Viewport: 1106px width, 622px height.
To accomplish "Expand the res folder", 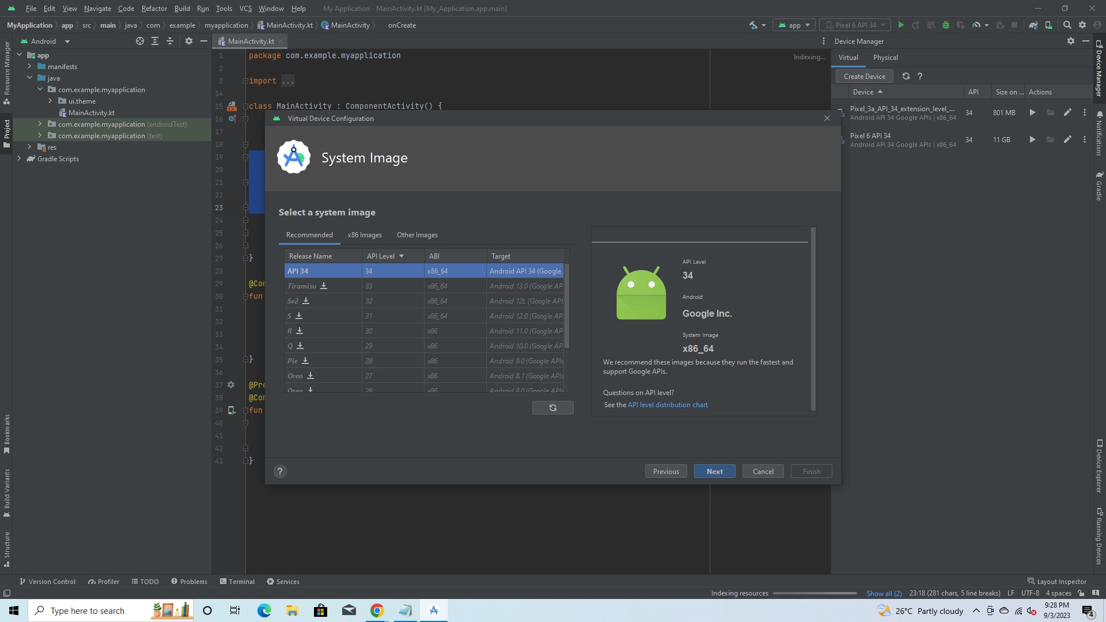I will point(29,147).
